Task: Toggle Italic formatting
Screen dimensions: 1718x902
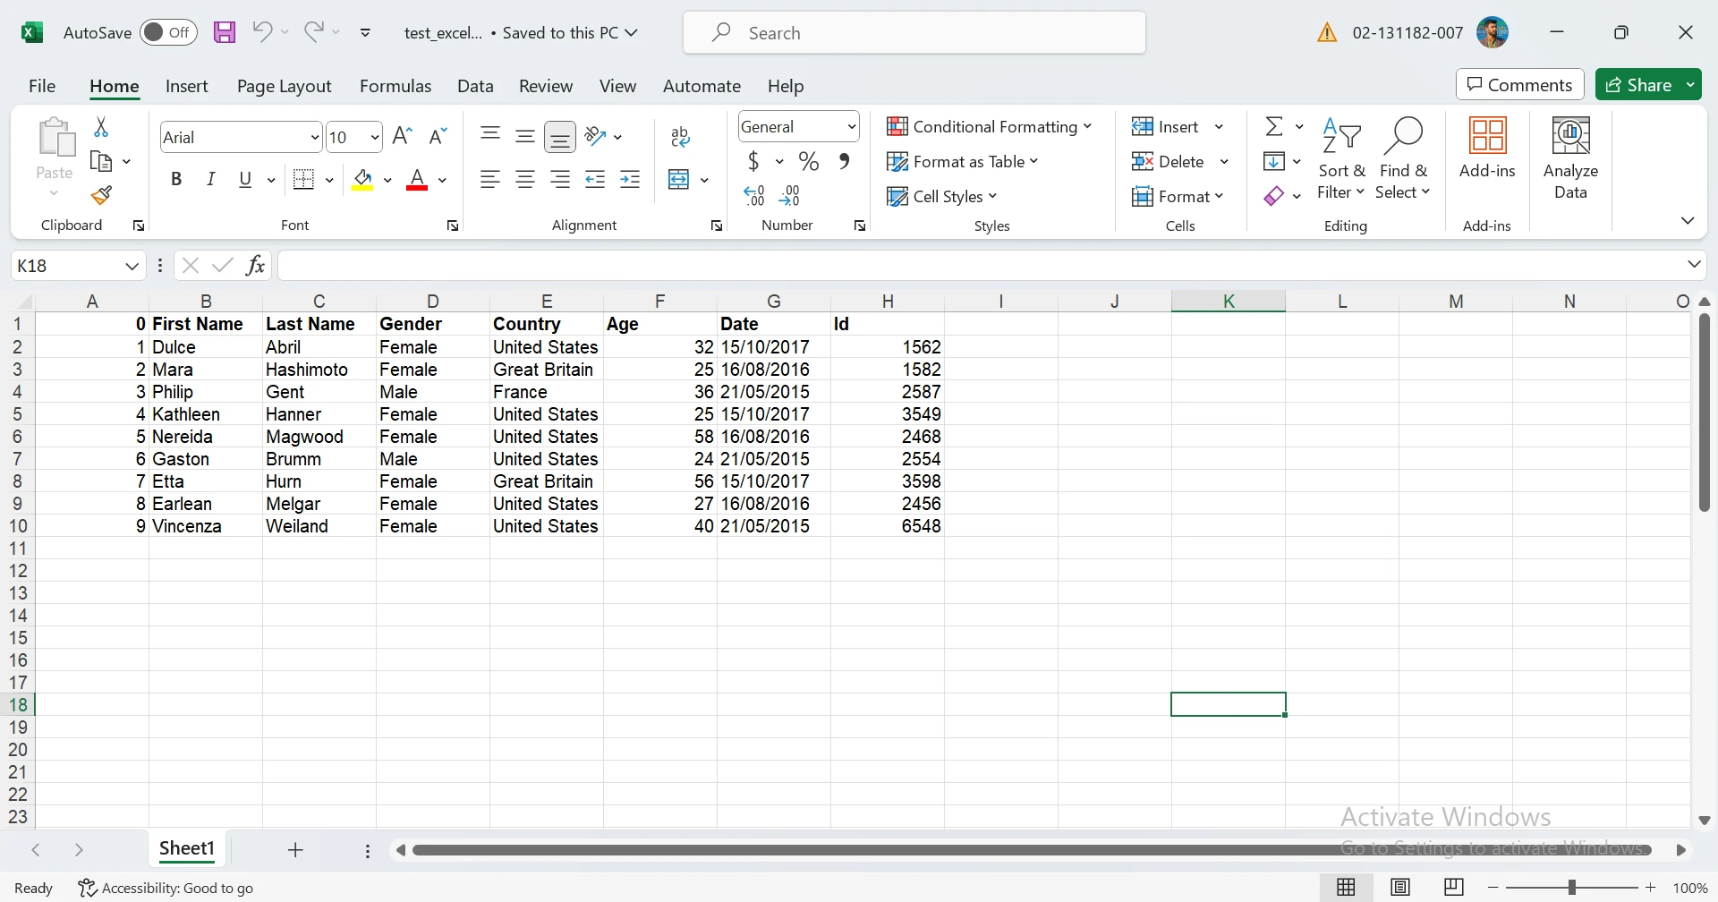Action: (211, 180)
